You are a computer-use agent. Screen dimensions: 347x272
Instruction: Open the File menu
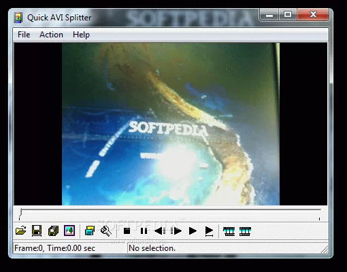click(24, 35)
